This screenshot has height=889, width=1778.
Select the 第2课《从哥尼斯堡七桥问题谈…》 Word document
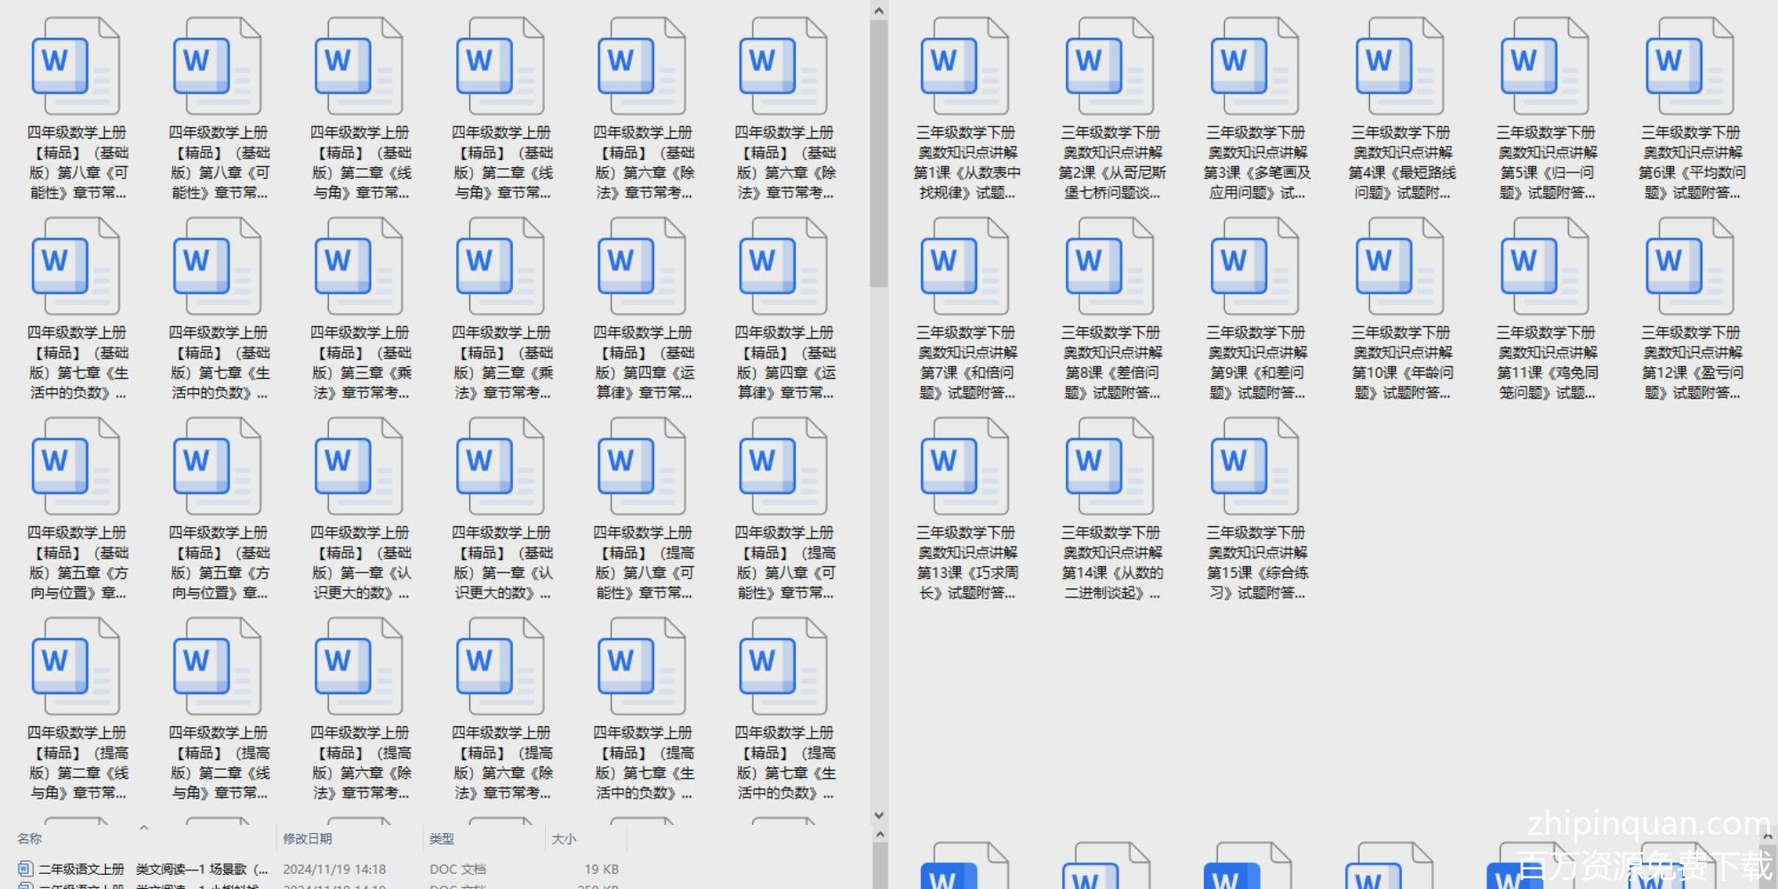[x=1111, y=109]
